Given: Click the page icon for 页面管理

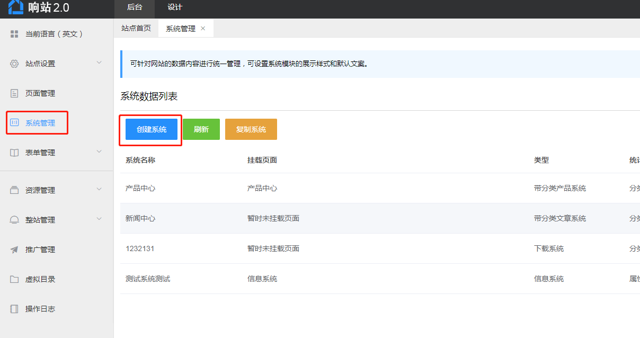Looking at the screenshot, I should pyautogui.click(x=14, y=93).
